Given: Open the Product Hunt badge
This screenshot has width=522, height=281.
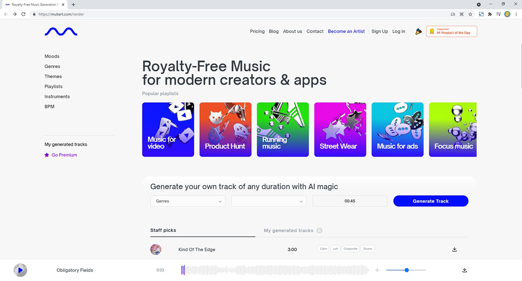Looking at the screenshot, I should [x=451, y=31].
